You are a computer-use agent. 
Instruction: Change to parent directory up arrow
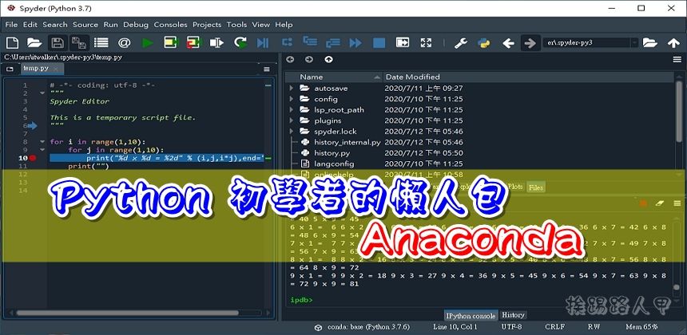(673, 43)
